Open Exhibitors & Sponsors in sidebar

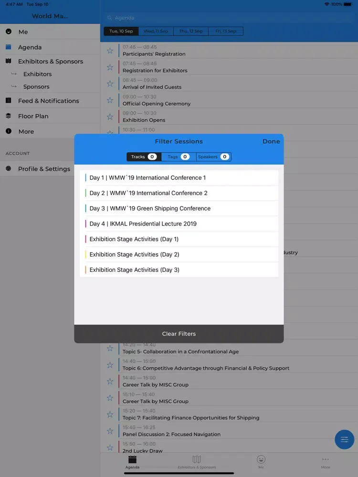tap(50, 61)
